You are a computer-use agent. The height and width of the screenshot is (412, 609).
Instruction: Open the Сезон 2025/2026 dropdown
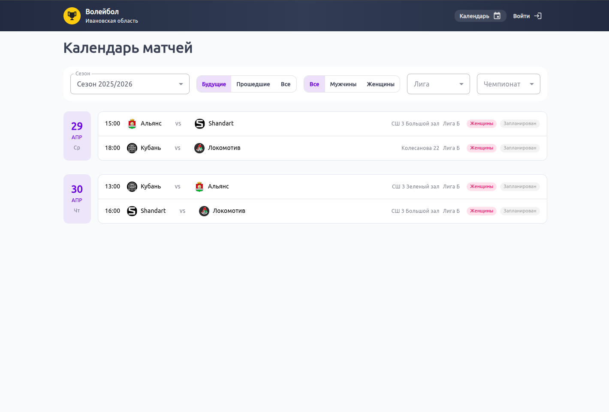tap(130, 84)
